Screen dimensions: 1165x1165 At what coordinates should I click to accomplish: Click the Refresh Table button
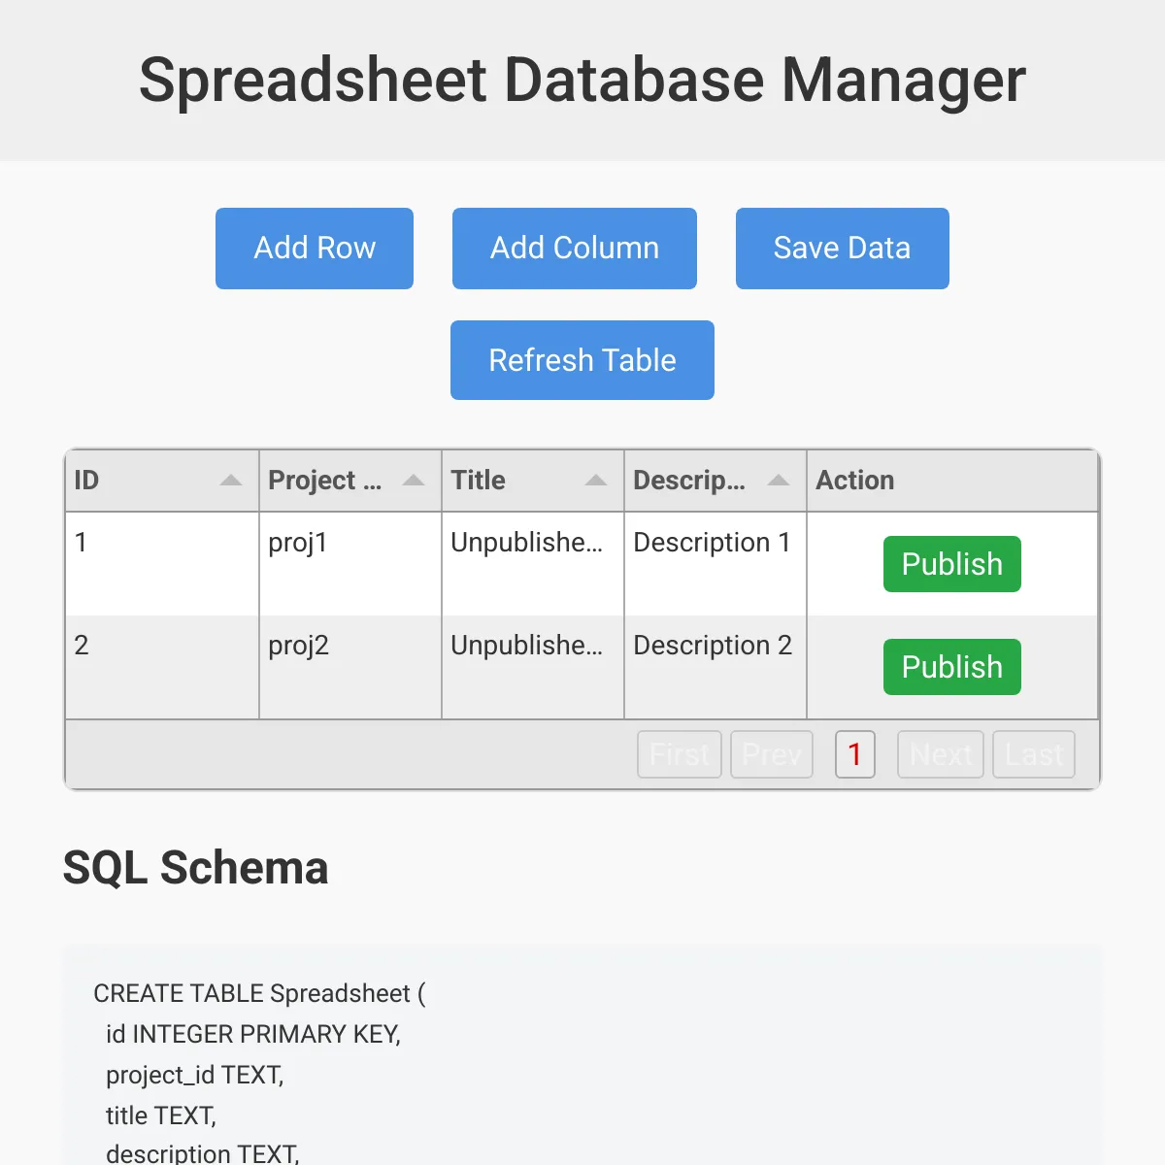[582, 360]
